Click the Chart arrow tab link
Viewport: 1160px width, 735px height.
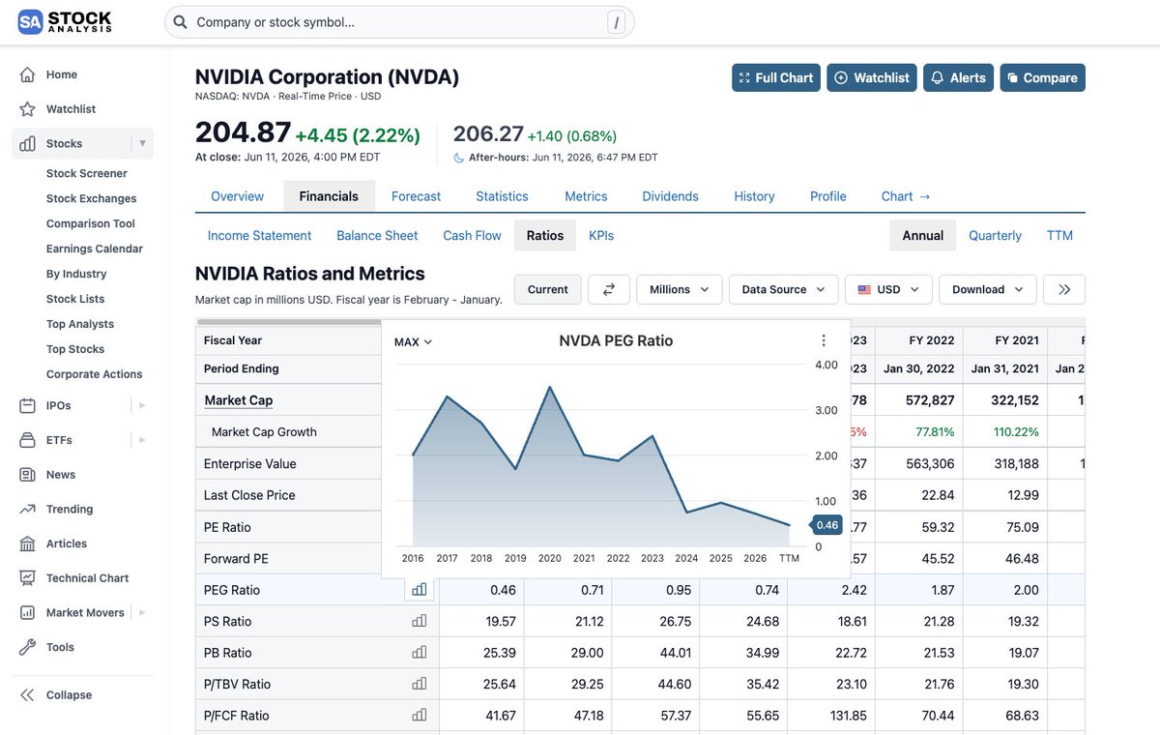(906, 196)
